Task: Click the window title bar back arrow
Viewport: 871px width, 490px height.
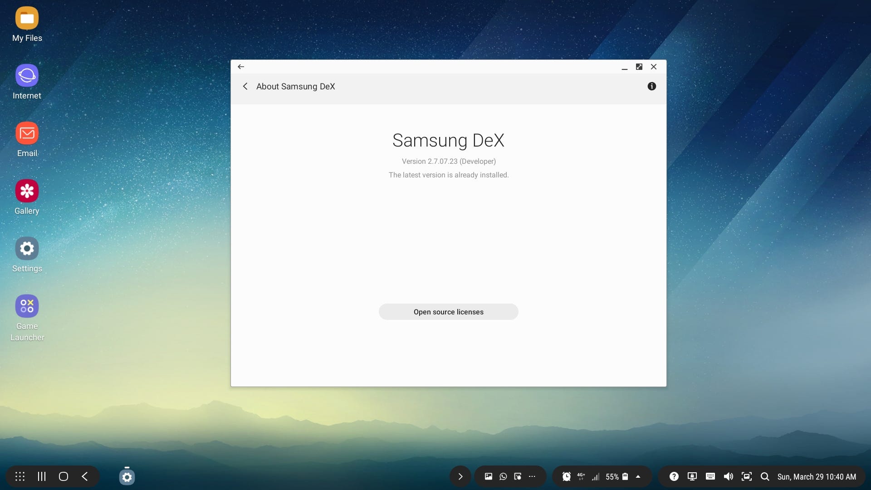Action: (241, 67)
